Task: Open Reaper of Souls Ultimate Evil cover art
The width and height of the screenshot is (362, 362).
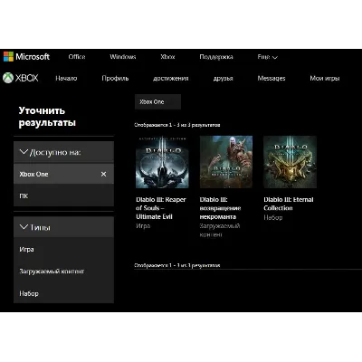Action: (162, 162)
